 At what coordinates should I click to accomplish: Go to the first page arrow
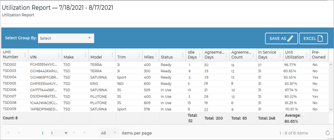tap(8, 133)
